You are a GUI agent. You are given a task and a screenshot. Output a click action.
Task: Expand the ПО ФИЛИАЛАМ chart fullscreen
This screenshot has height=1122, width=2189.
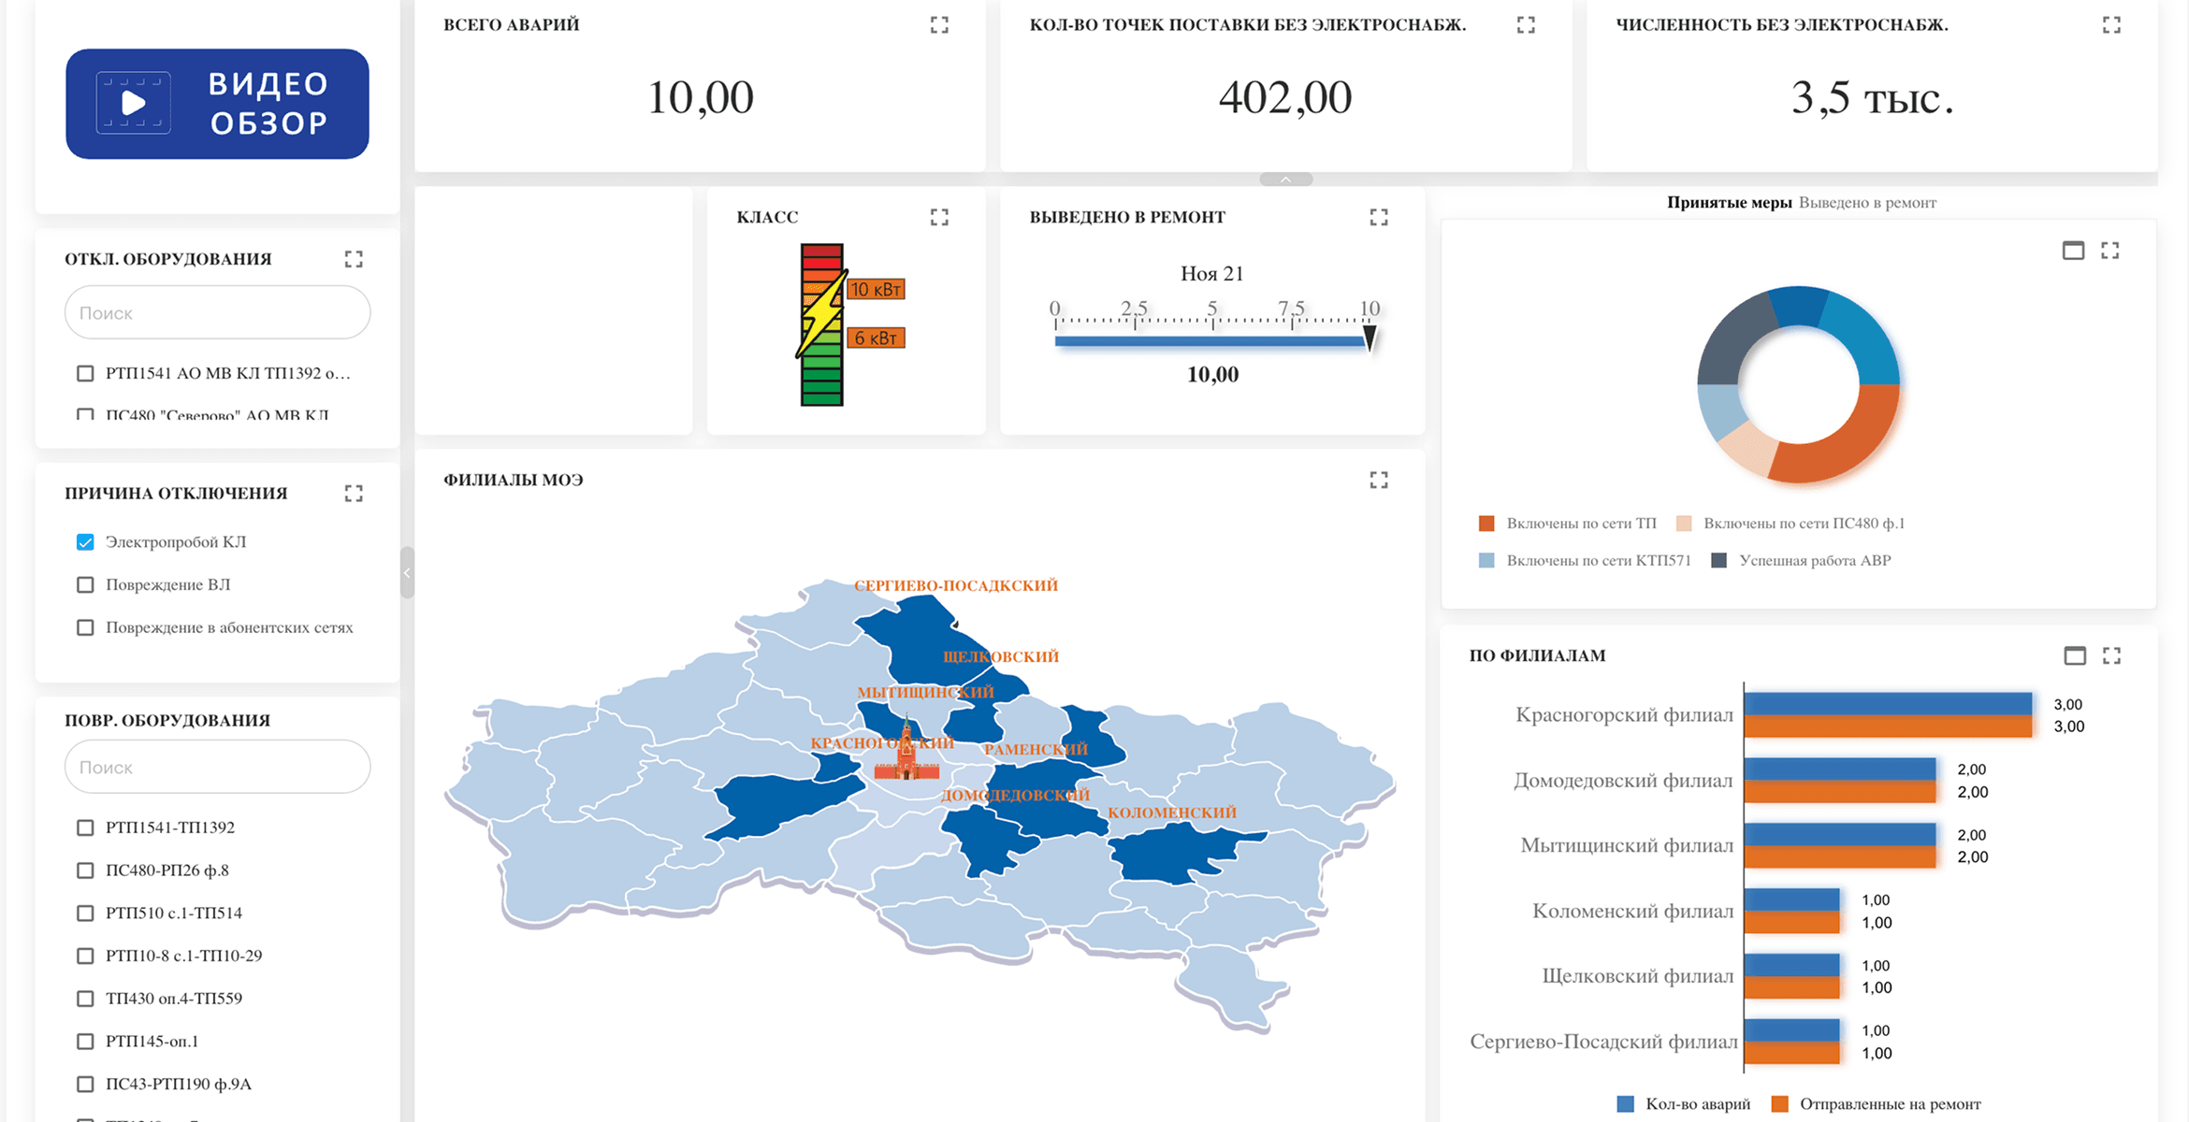pyautogui.click(x=2111, y=655)
